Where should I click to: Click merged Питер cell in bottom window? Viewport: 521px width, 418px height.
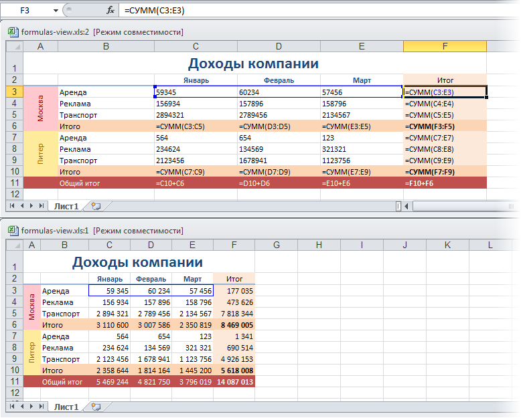pyautogui.click(x=31, y=352)
